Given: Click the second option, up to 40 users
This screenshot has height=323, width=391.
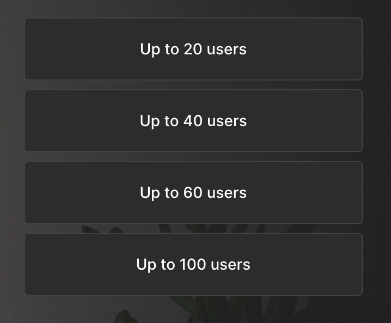Looking at the screenshot, I should [193, 121].
